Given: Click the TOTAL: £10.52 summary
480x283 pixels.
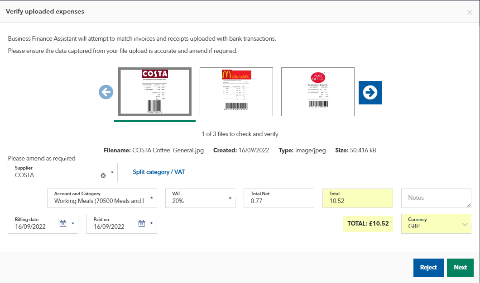Looking at the screenshot, I should pyautogui.click(x=368, y=224).
